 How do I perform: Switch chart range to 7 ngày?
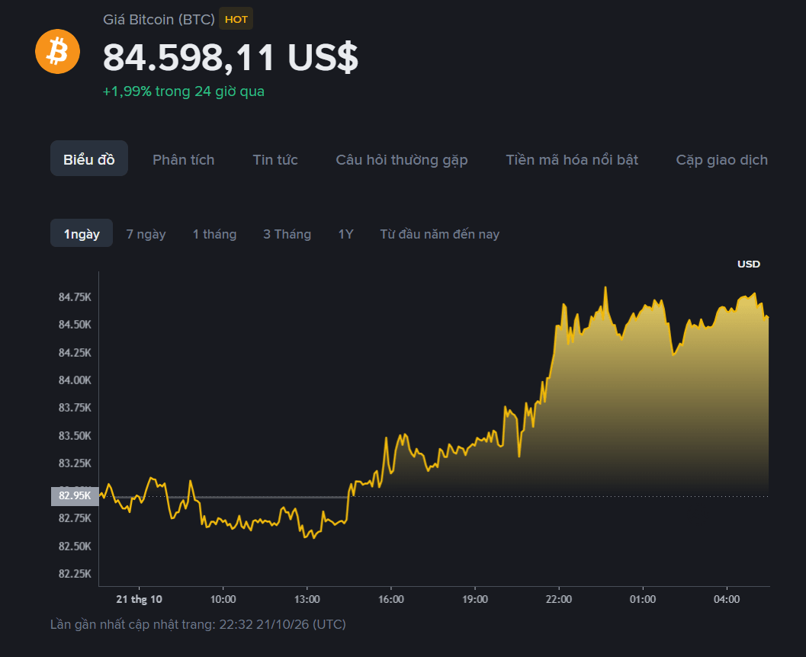point(146,234)
